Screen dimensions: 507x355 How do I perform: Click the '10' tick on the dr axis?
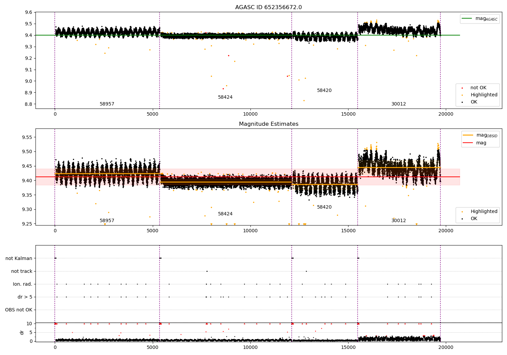[29, 324]
